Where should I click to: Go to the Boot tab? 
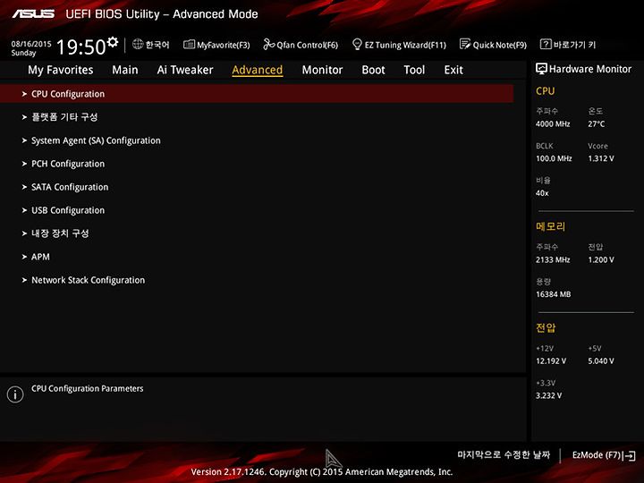(x=373, y=70)
